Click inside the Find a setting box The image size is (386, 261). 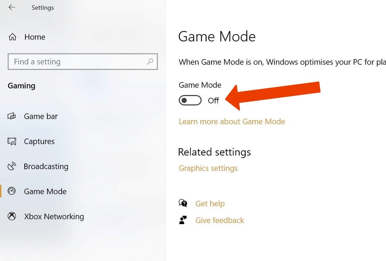click(x=70, y=62)
